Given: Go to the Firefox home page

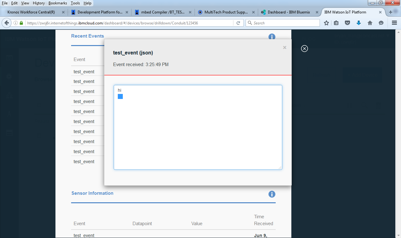Looking at the screenshot, I should (x=370, y=23).
